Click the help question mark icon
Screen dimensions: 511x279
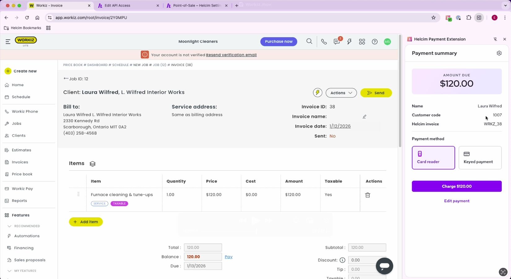click(375, 42)
